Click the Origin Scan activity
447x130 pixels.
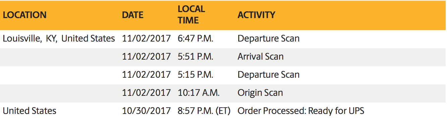tap(260, 93)
